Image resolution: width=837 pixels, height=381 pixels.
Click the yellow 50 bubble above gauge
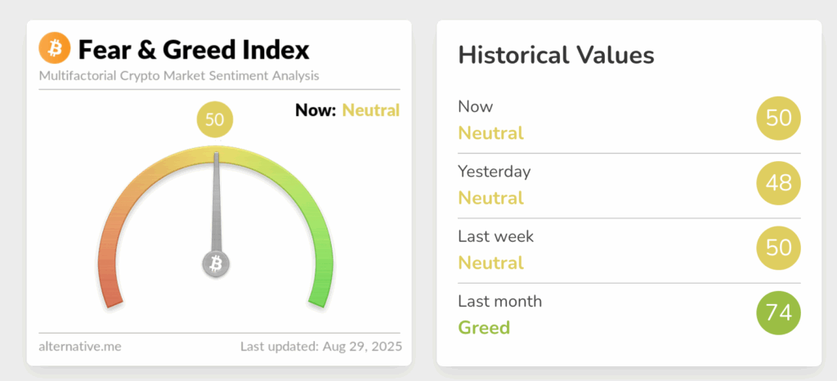pyautogui.click(x=215, y=120)
